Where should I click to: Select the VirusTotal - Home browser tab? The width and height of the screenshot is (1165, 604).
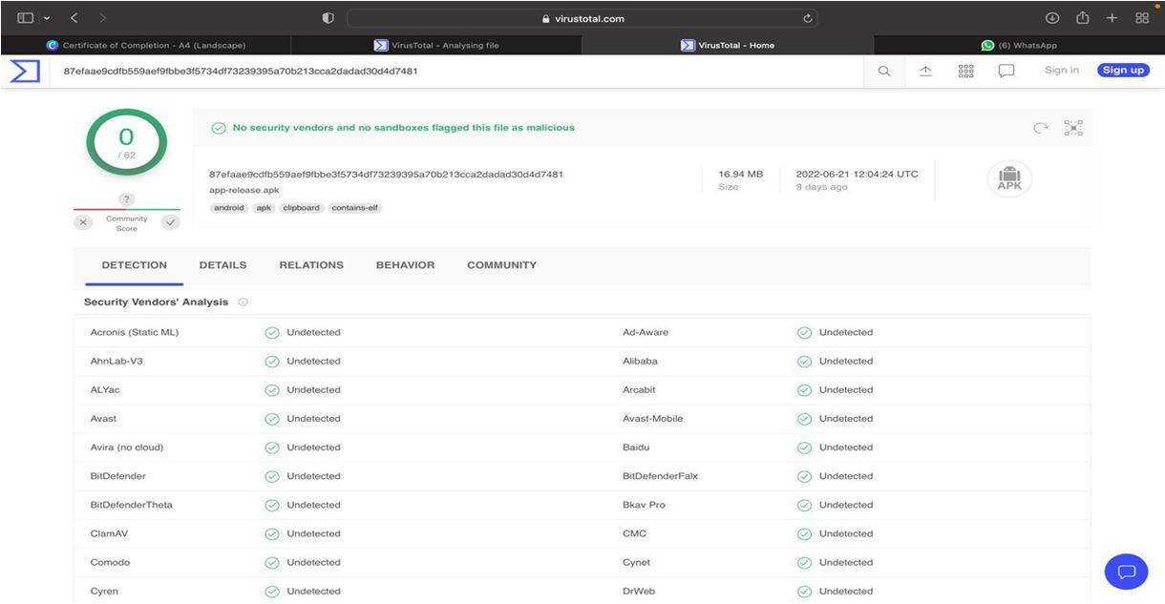[x=728, y=45]
